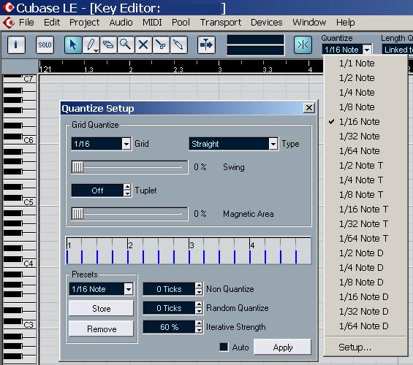Click the Iterative Strength up arrow
The image size is (413, 365).
[200, 323]
